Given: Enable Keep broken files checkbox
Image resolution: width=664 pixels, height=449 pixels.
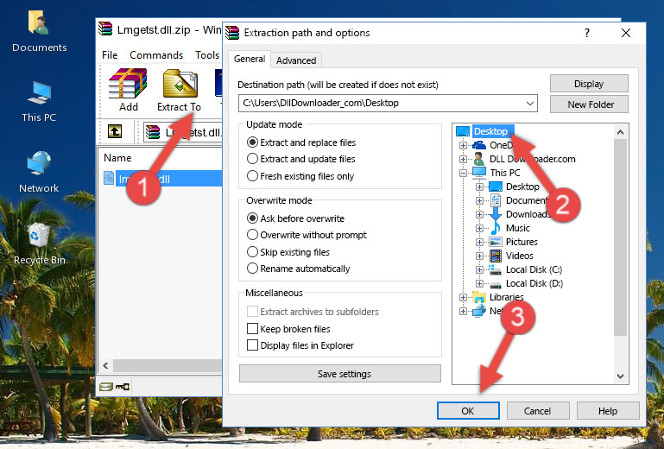Looking at the screenshot, I should click(252, 329).
